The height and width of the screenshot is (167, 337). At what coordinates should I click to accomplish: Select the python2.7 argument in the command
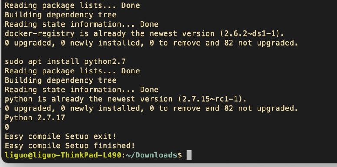[x=105, y=62]
